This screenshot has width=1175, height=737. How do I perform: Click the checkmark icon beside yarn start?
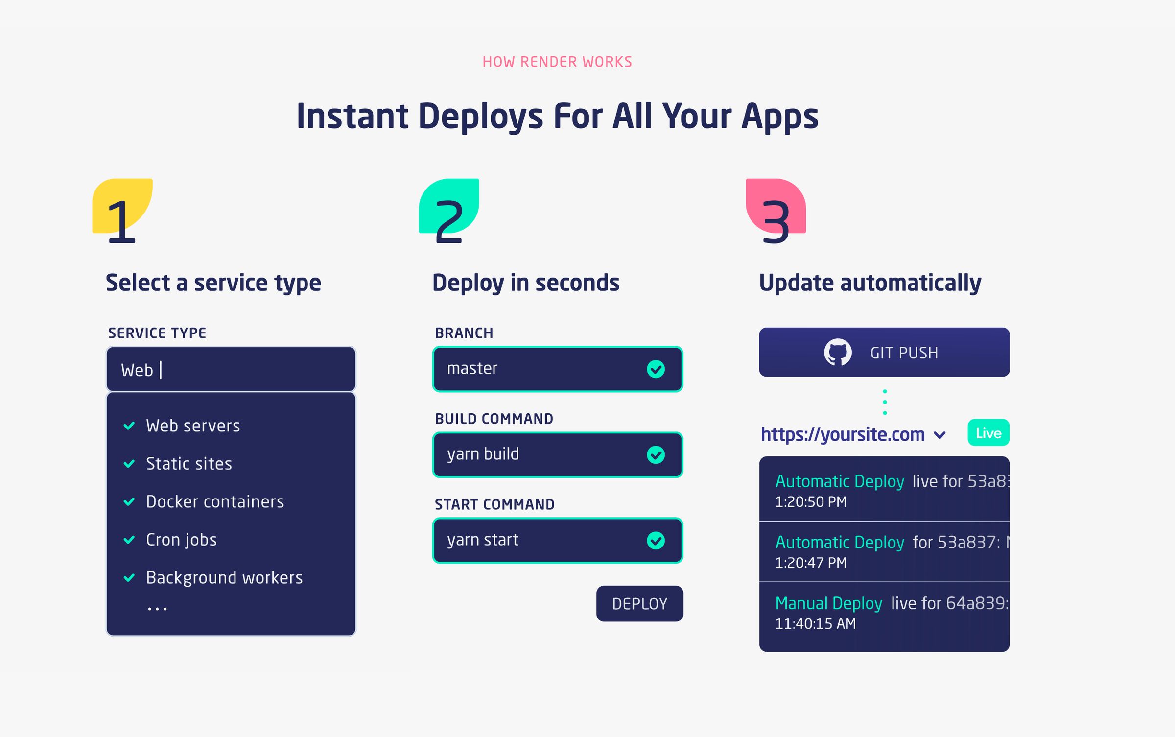pyautogui.click(x=656, y=540)
